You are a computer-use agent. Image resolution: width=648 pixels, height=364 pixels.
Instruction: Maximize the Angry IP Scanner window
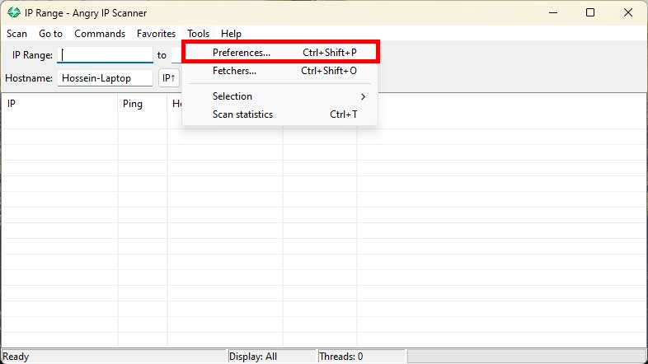pyautogui.click(x=590, y=12)
